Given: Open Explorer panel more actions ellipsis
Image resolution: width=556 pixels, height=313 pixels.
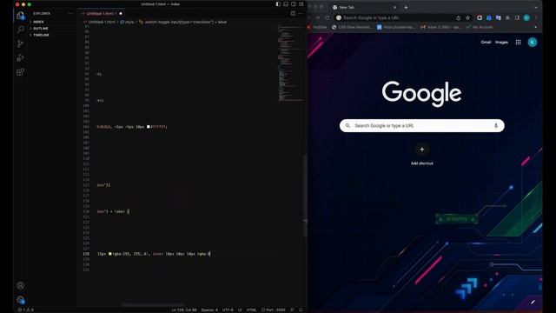Looking at the screenshot, I should [70, 14].
